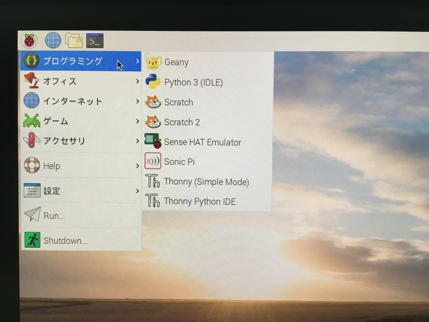
Task: Click the Run paper plane icon
Action: 32,214
